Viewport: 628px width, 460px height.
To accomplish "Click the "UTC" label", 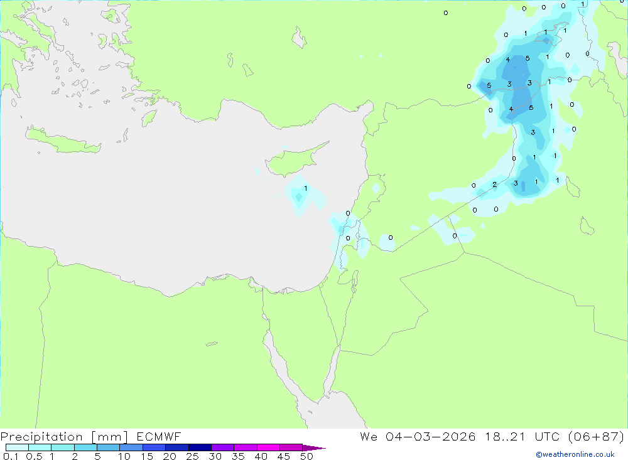I will [x=547, y=436].
